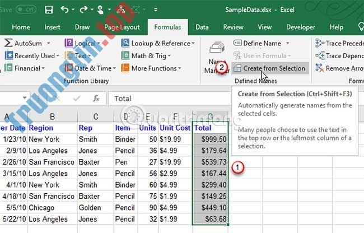Click the Insert Function fx icon

pos(96,99)
